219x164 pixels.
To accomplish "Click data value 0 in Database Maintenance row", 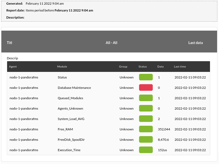I will pos(159,88).
